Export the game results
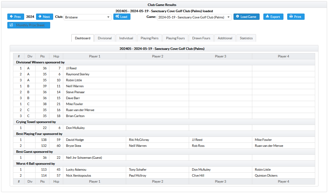The image size is (329, 194). 273,17
